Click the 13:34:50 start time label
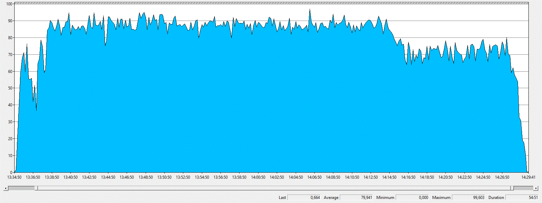 [15, 177]
